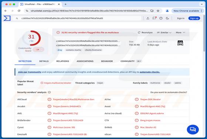Viewport: 207px width, 139px height.
Task: Click the checks-hostname tag
Action: point(93,50)
